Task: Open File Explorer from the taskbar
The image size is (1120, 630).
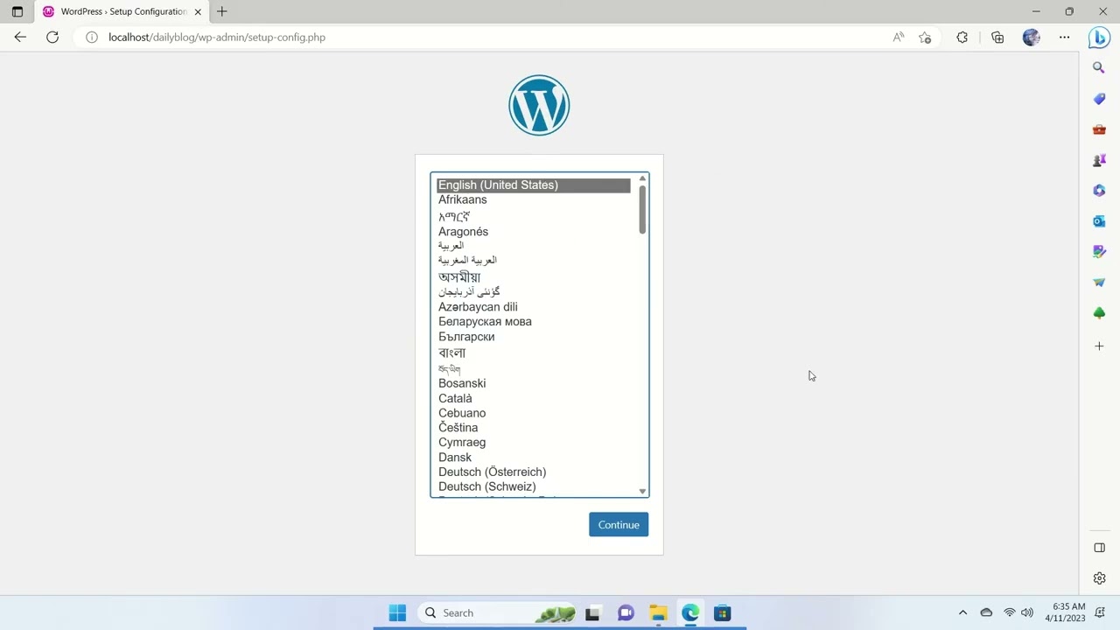Action: (x=658, y=612)
